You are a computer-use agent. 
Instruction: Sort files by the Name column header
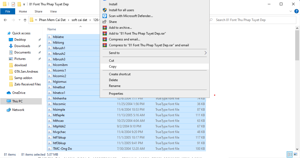pos(52,29)
